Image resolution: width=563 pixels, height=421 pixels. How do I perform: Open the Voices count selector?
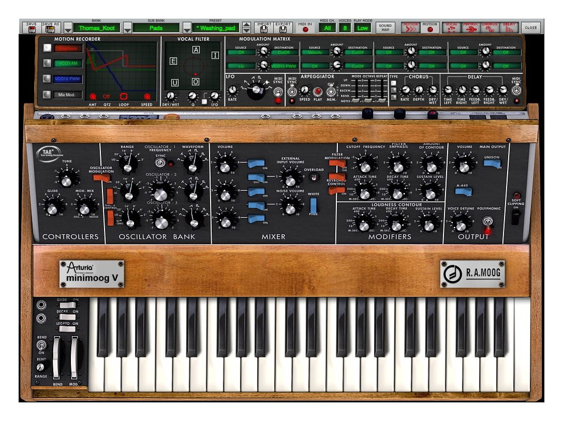[345, 28]
